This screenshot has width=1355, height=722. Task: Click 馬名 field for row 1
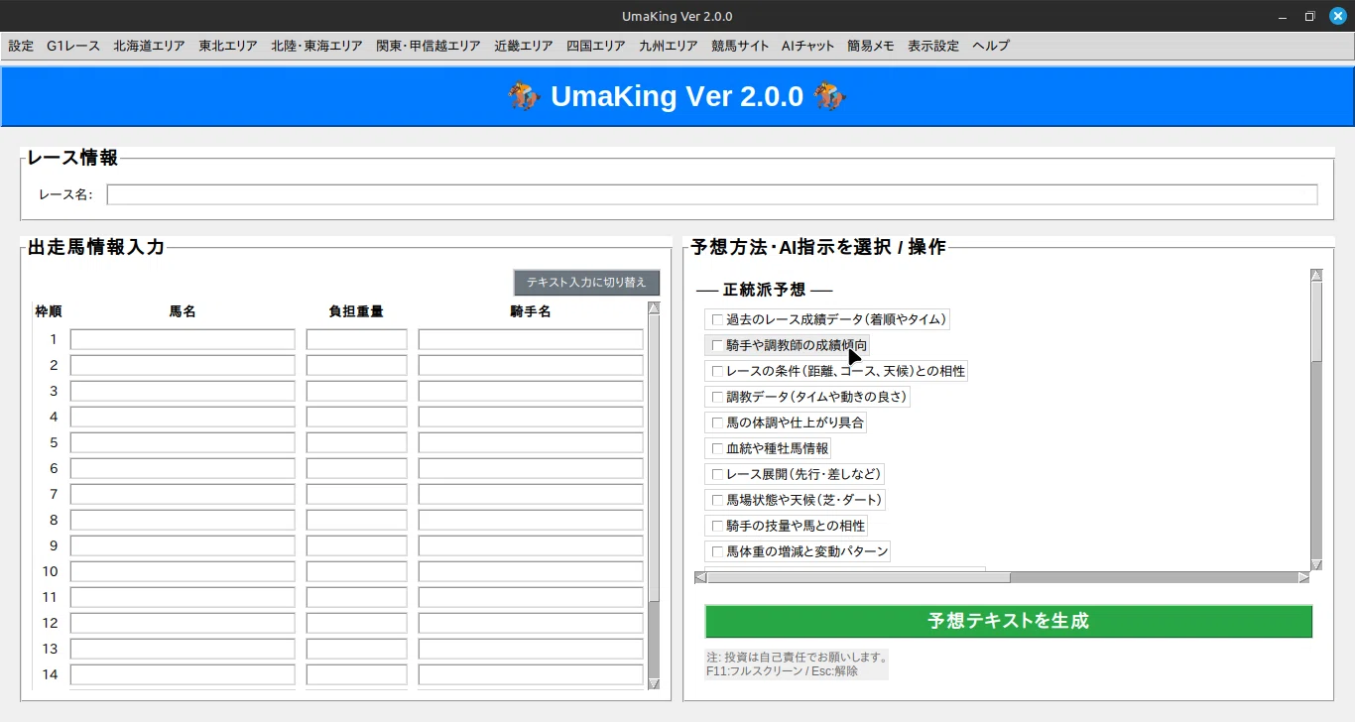pos(183,339)
